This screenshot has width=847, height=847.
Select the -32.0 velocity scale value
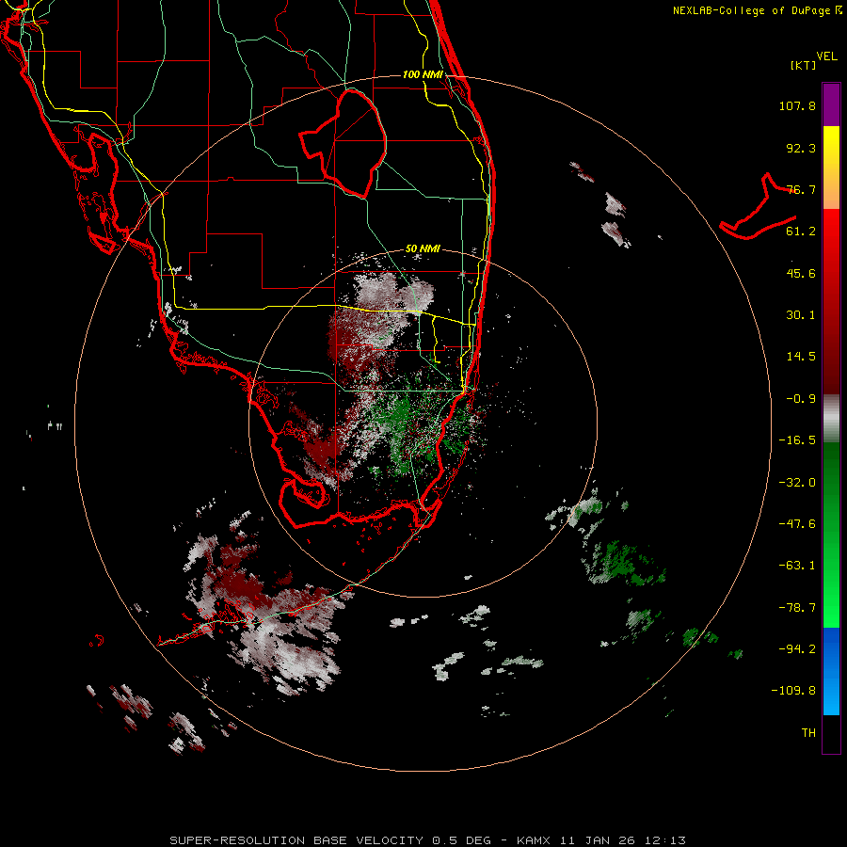click(x=797, y=483)
